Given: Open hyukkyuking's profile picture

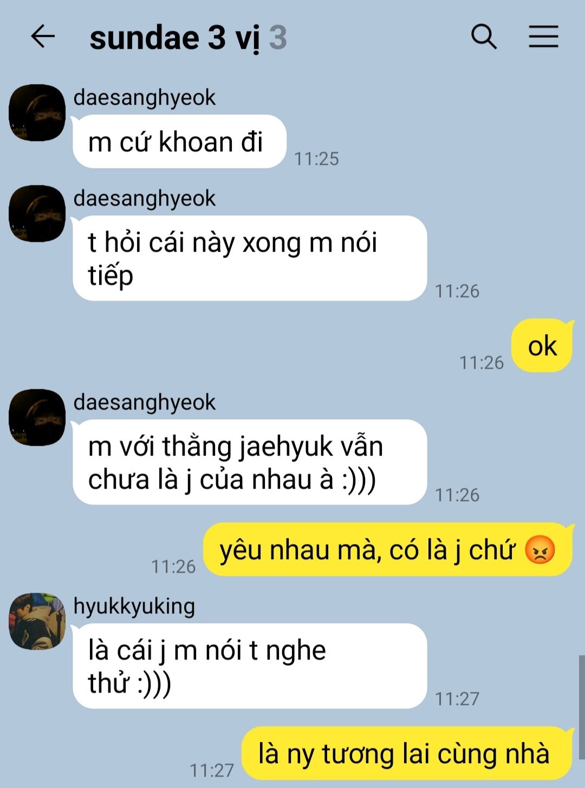Looking at the screenshot, I should point(37,622).
